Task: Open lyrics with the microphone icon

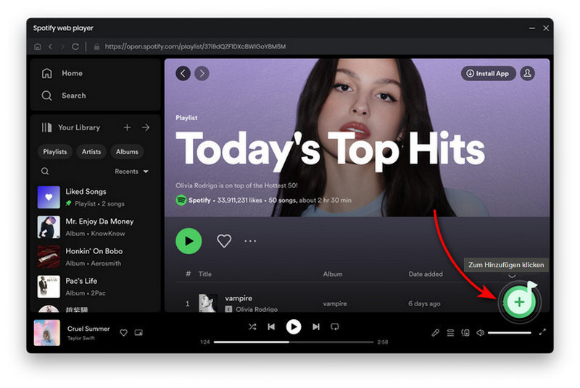Action: [436, 333]
